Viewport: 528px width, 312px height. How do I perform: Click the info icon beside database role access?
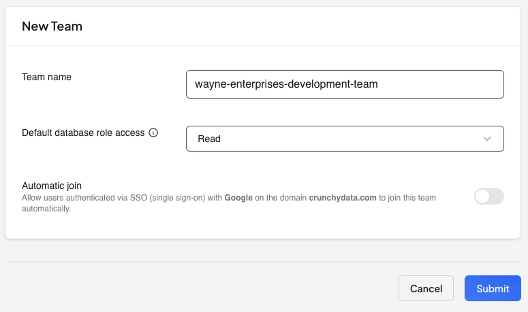tap(153, 133)
